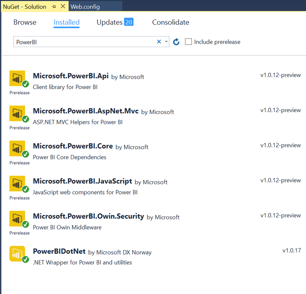Viewport: 306px width, 294px height.
Task: Clear the PowerBI search text
Action: tap(159, 42)
